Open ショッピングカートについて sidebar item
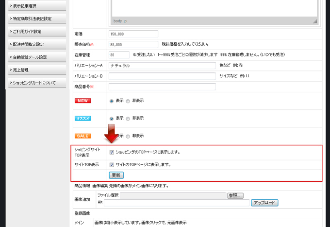Viewport: 330px width, 227px height. point(33,83)
